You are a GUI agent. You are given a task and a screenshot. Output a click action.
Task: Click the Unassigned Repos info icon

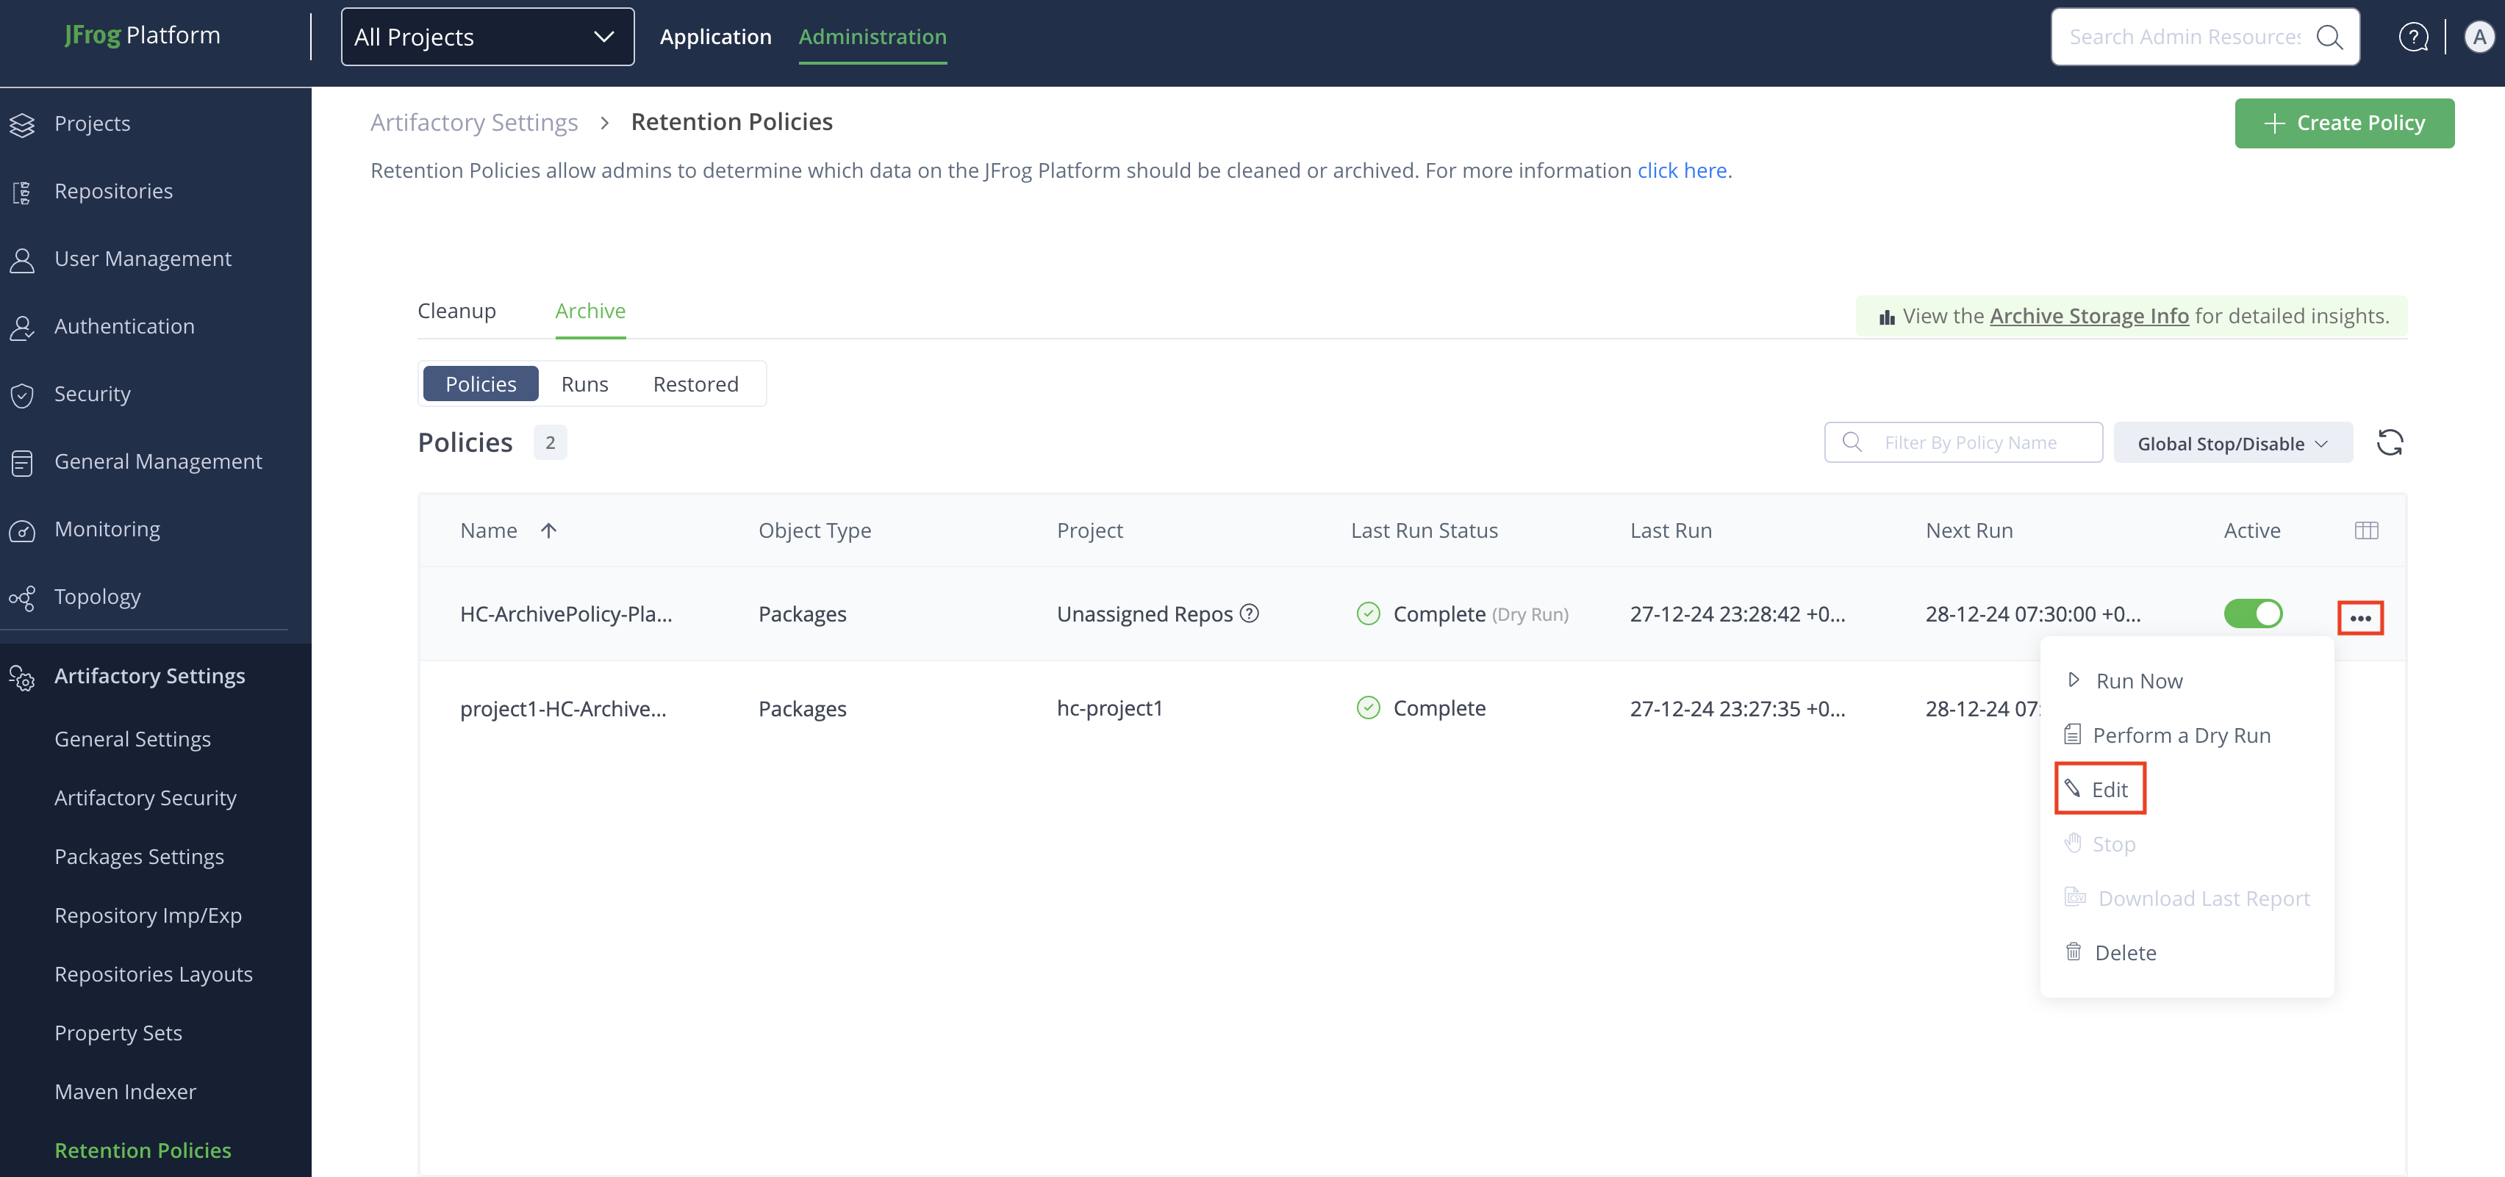pyautogui.click(x=1250, y=613)
